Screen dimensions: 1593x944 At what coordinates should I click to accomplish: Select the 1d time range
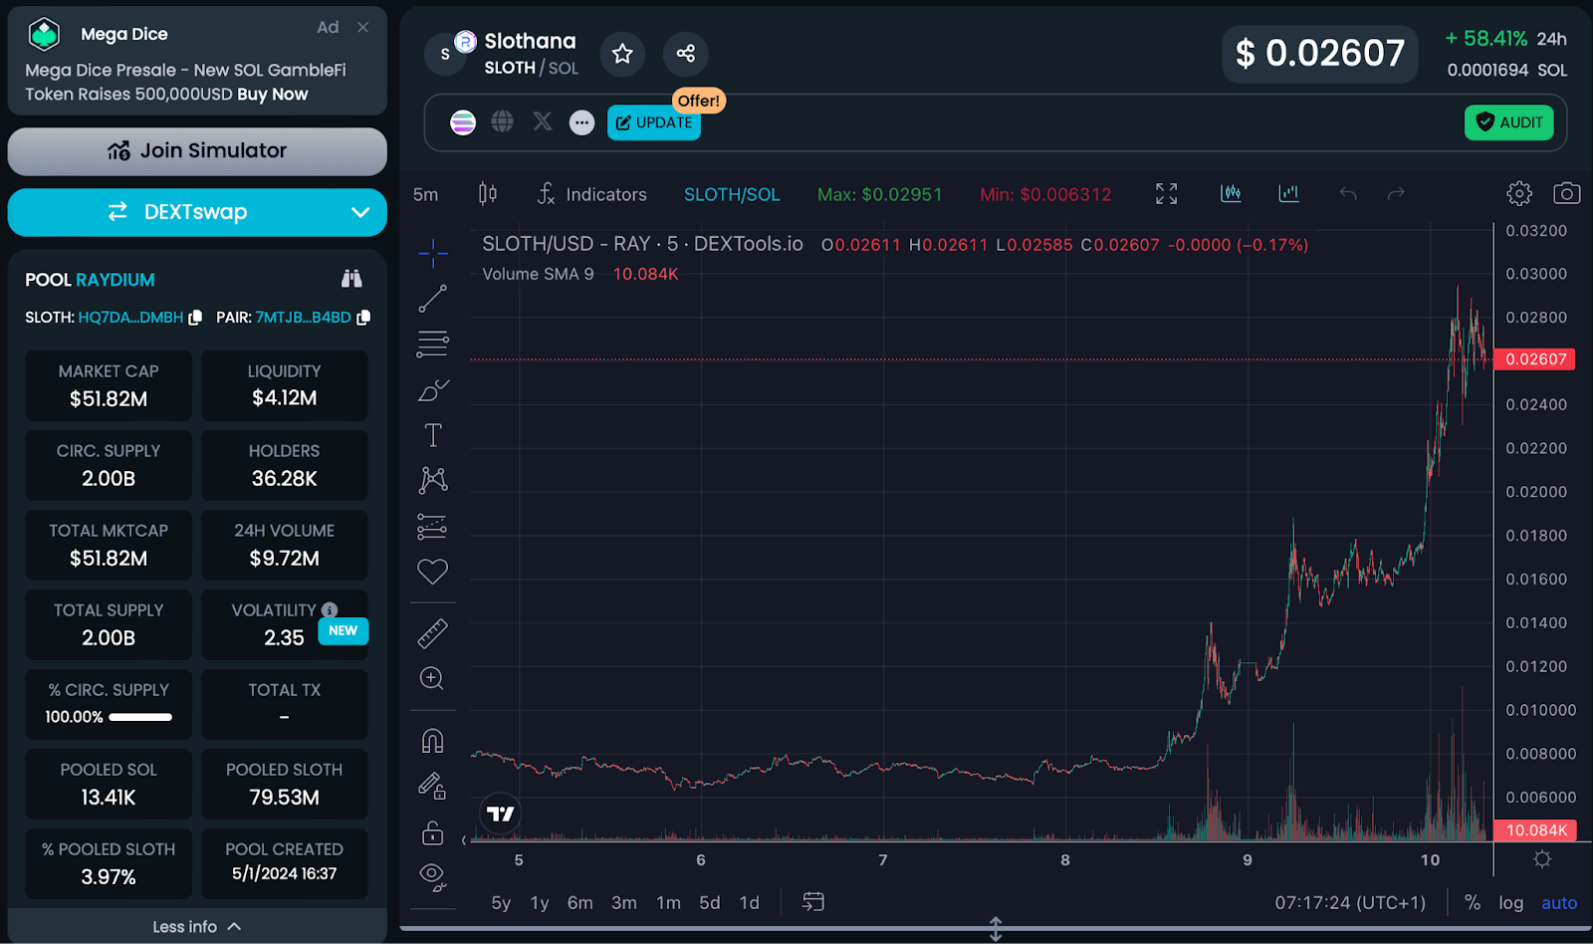coord(750,903)
